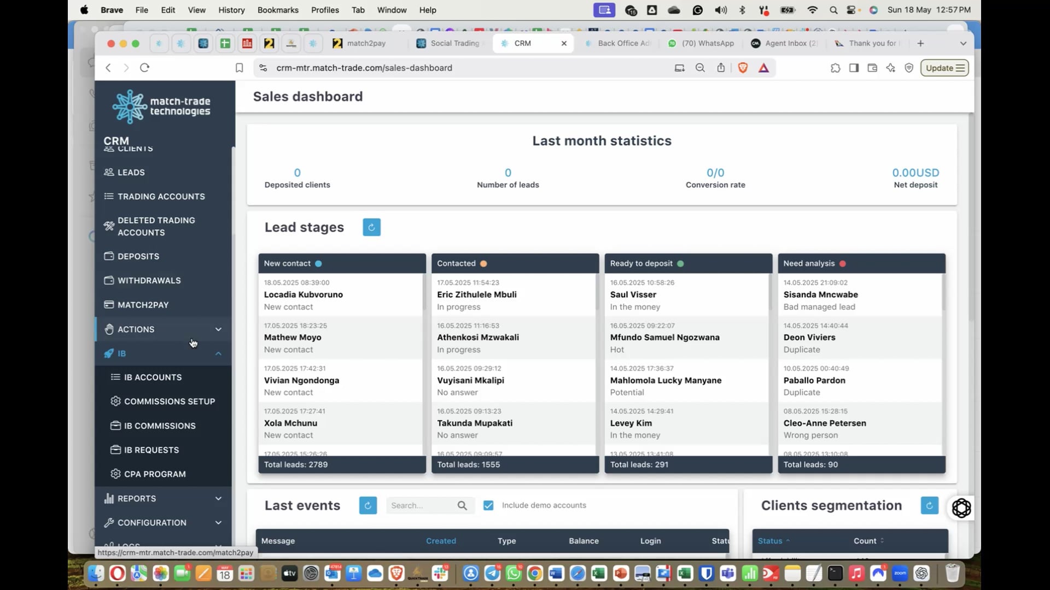The width and height of the screenshot is (1050, 590).
Task: Open IB Requests page
Action: tap(151, 450)
